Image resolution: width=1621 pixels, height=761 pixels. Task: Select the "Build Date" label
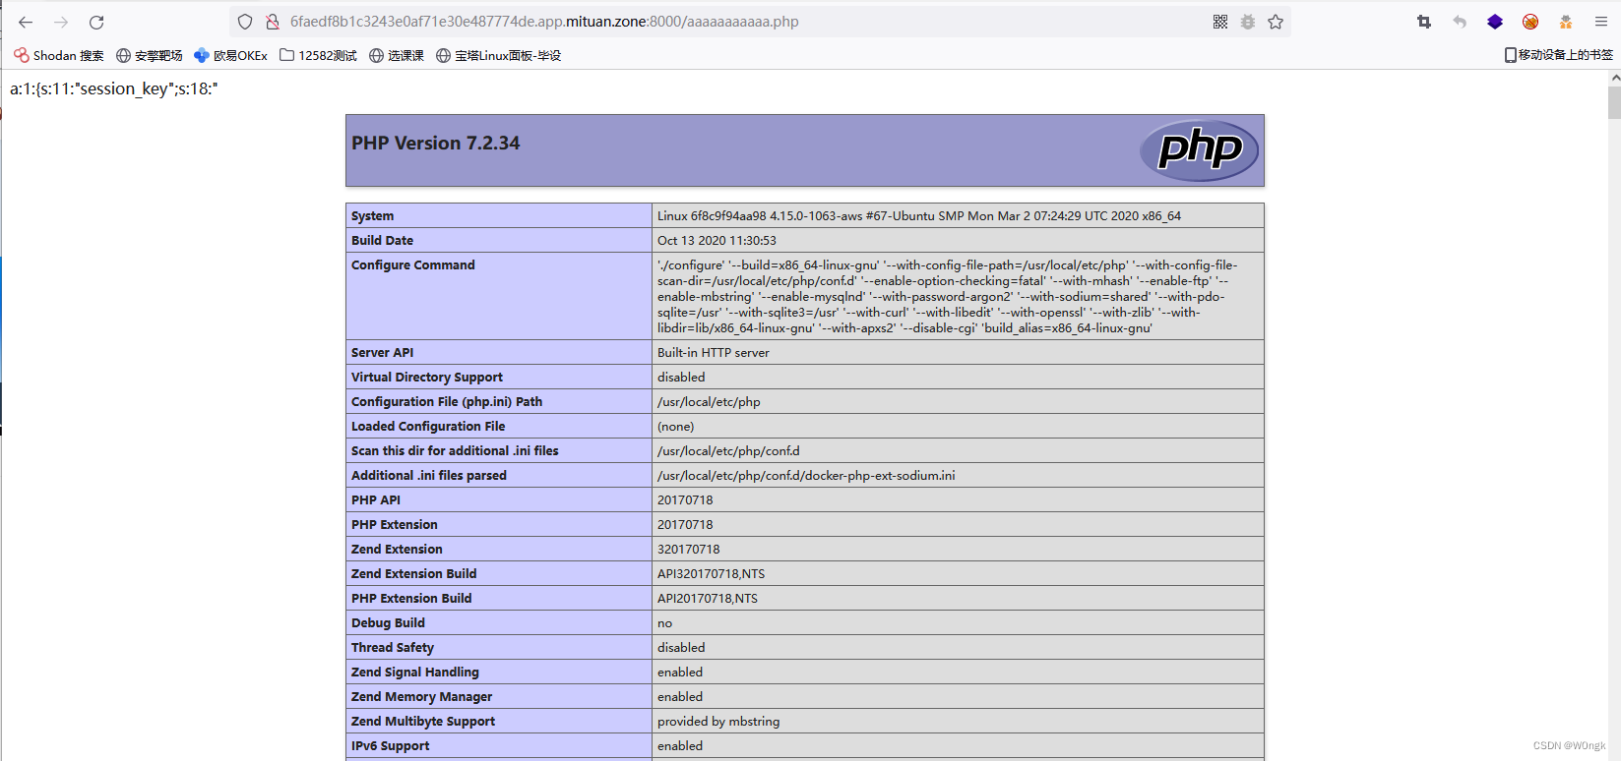tap(382, 241)
